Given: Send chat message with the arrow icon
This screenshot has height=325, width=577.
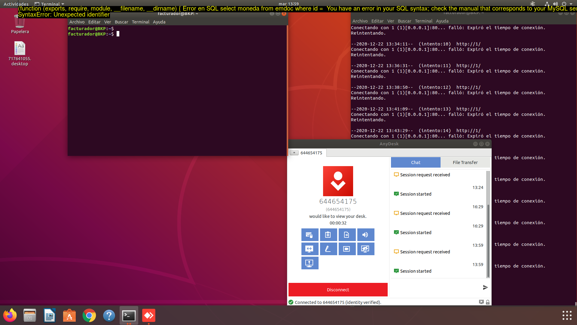Looking at the screenshot, I should pyautogui.click(x=485, y=287).
